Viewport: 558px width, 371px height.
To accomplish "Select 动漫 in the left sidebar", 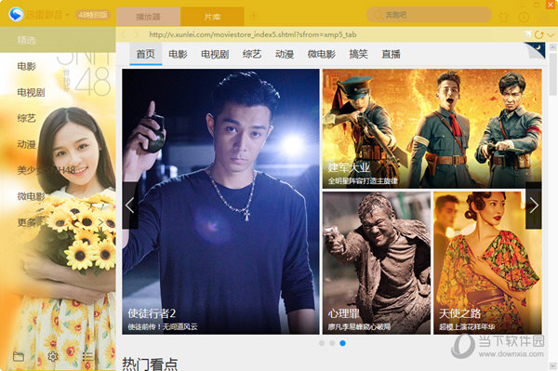I will pyautogui.click(x=27, y=144).
